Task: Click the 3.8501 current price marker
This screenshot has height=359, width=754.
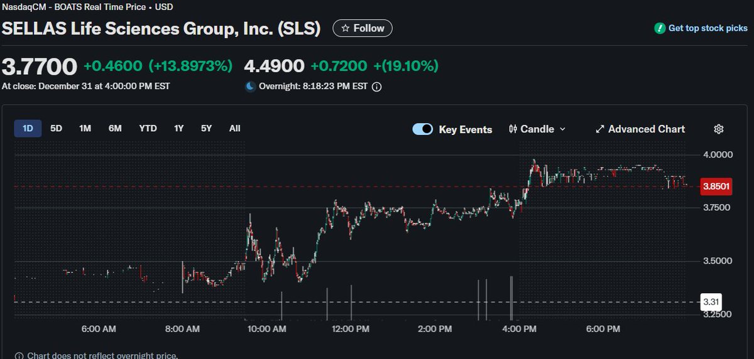Action: [717, 186]
